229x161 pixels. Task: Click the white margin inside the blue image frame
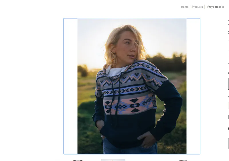tap(71, 86)
